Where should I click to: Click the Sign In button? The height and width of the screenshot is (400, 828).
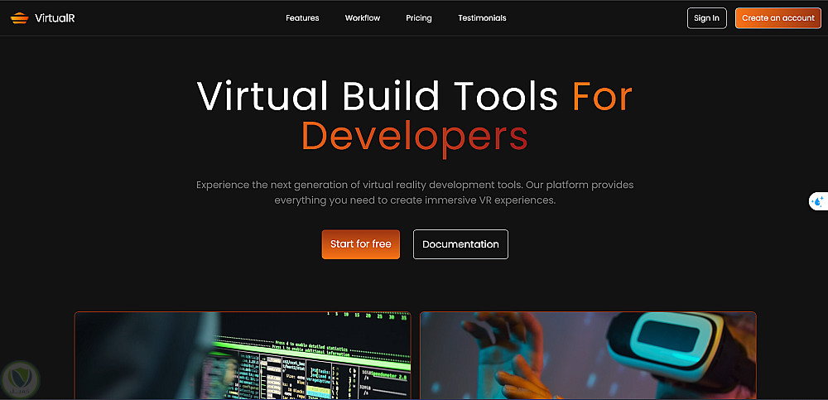(706, 18)
